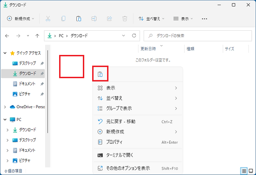Open グループで表示 submenu
The width and height of the screenshot is (256, 175).
click(x=138, y=108)
